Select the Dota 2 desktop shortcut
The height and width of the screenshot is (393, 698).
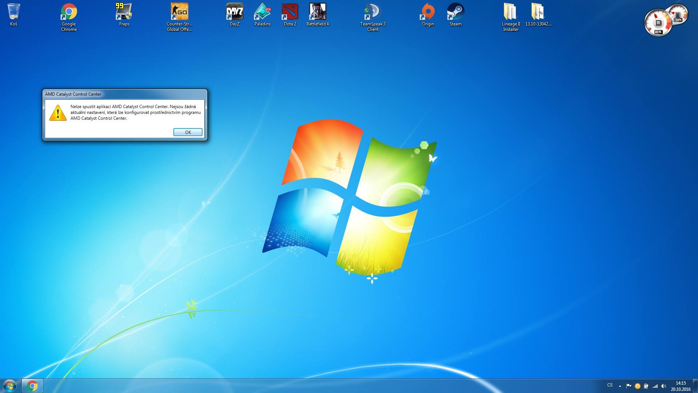290,15
